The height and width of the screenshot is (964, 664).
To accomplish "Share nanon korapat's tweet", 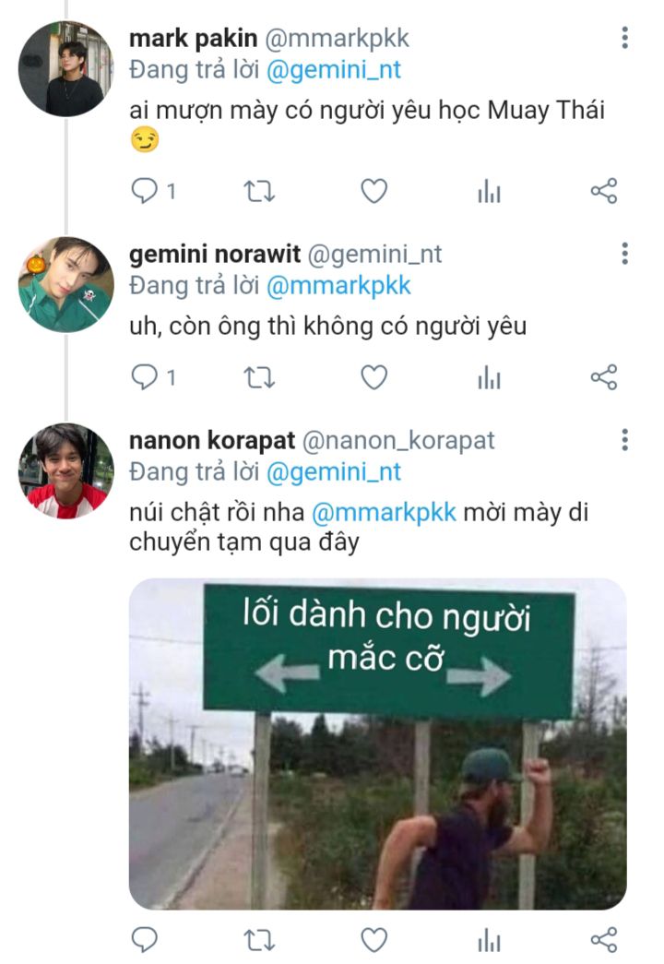I will point(603,939).
